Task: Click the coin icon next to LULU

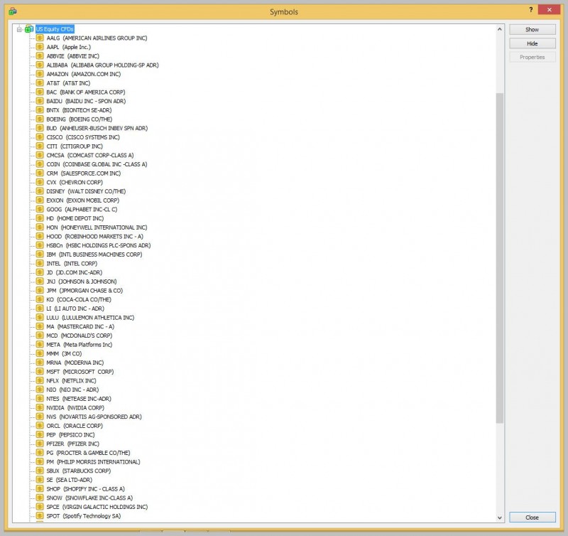Action: point(40,317)
